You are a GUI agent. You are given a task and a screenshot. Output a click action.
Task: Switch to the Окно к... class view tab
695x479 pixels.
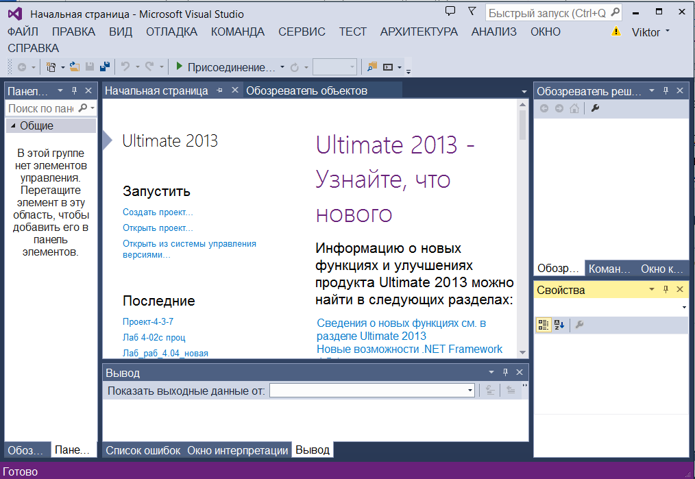pyautogui.click(x=662, y=269)
